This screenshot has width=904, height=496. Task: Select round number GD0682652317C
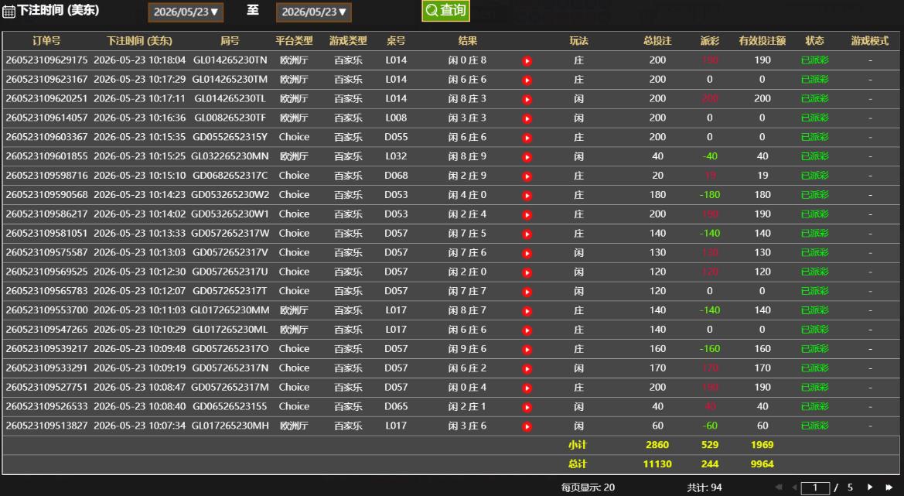point(230,176)
